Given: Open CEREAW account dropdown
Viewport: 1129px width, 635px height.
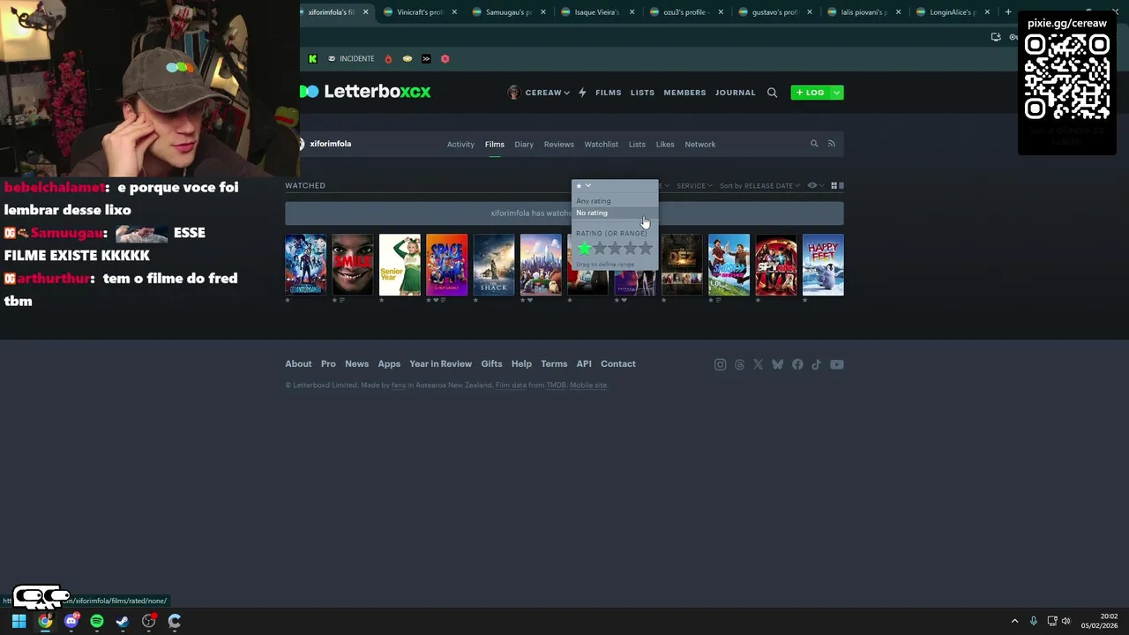Looking at the screenshot, I should (538, 93).
